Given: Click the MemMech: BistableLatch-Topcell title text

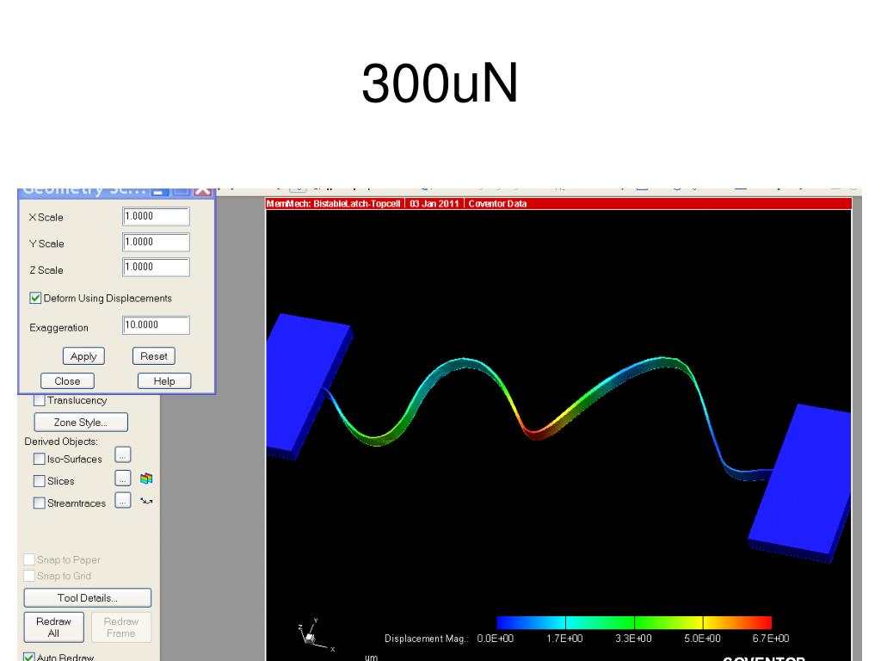Looking at the screenshot, I should (333, 203).
